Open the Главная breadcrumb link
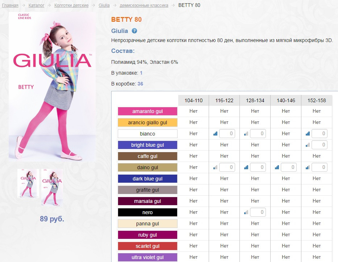The height and width of the screenshot is (262, 338). pyautogui.click(x=10, y=5)
